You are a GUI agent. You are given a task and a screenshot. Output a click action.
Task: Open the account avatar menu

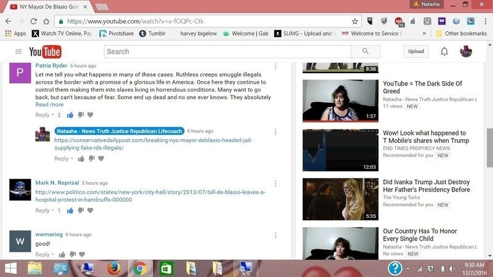(466, 52)
